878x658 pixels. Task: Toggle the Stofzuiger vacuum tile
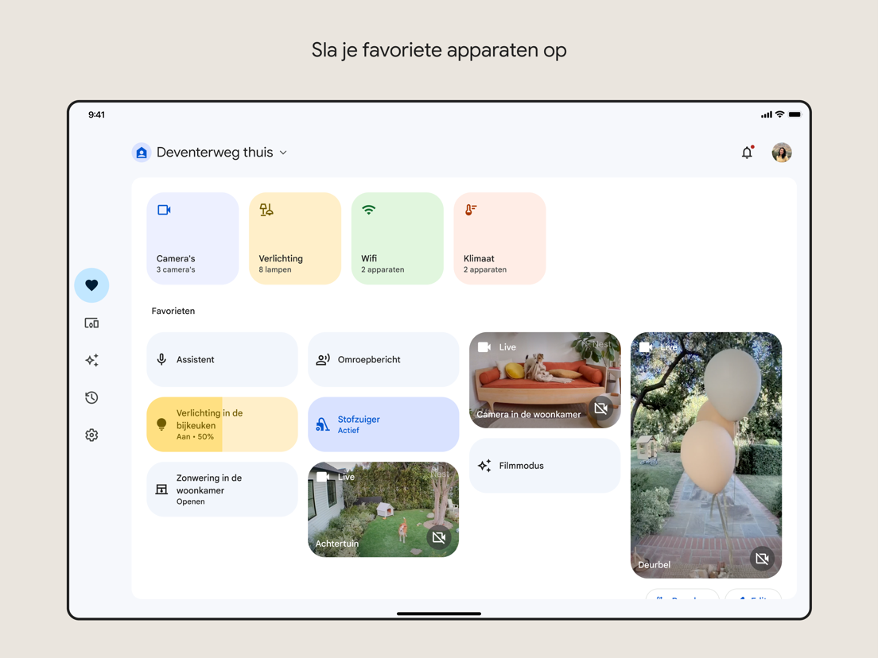(383, 424)
